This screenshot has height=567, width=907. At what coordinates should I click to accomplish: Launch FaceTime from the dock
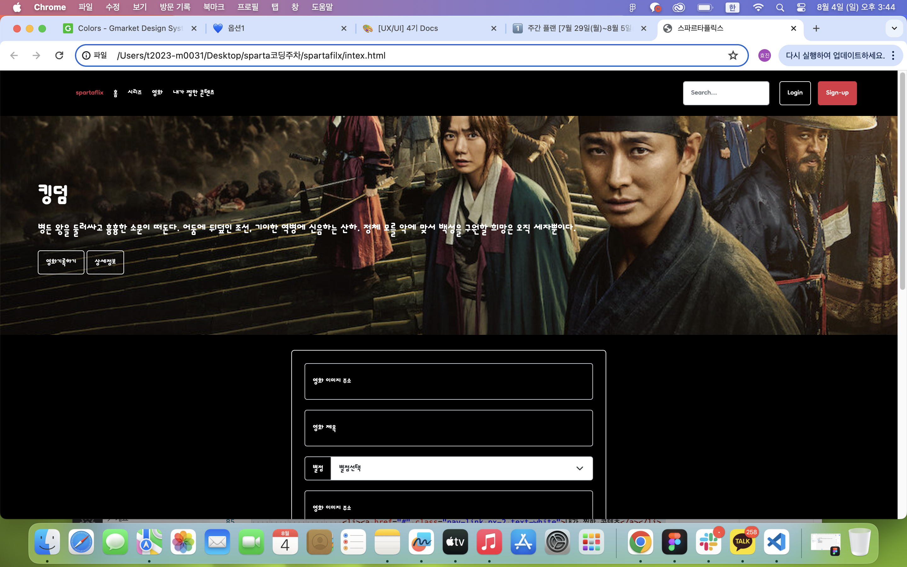(251, 542)
